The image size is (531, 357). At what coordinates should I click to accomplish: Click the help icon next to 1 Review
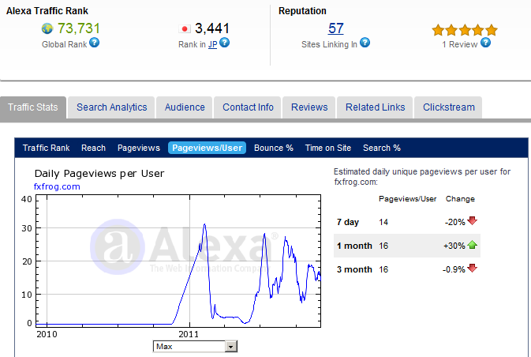click(485, 43)
